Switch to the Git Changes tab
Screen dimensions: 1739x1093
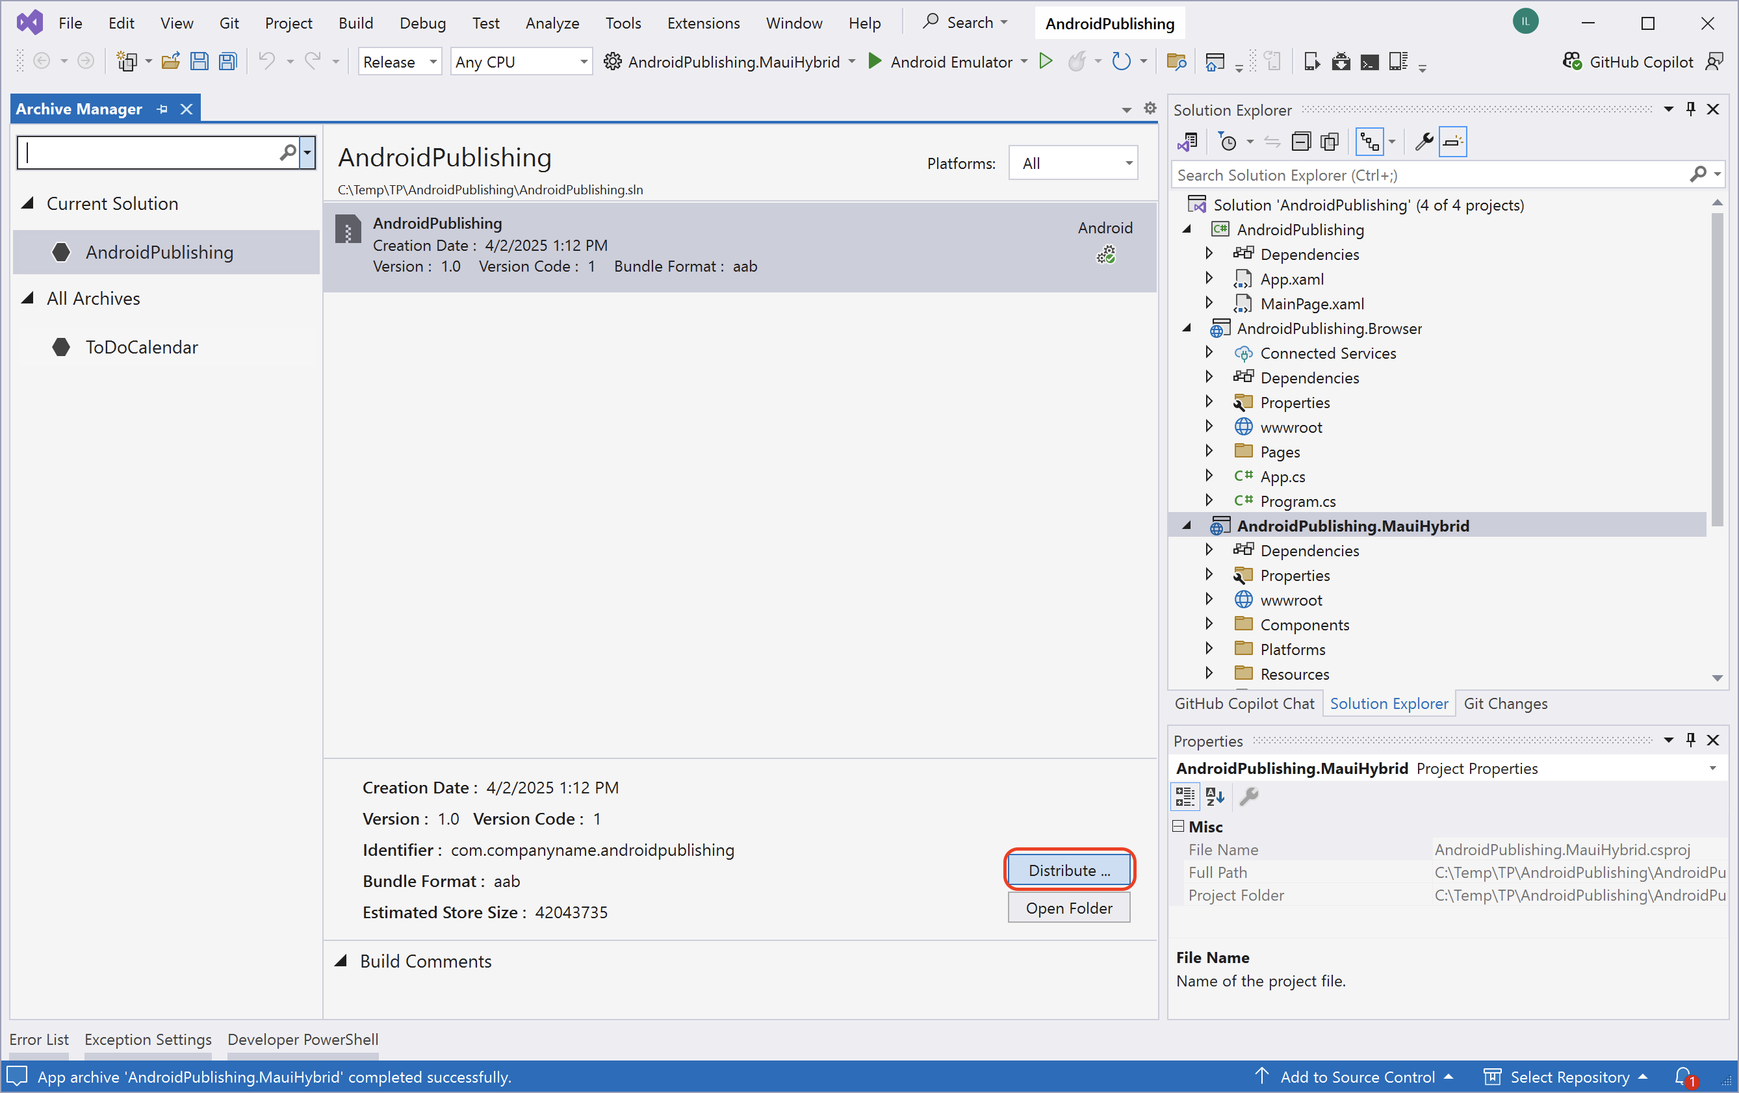coord(1505,703)
